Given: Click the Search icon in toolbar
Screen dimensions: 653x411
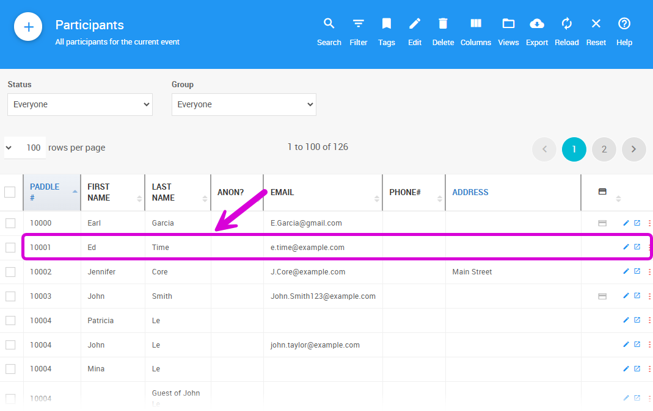Looking at the screenshot, I should click(329, 24).
